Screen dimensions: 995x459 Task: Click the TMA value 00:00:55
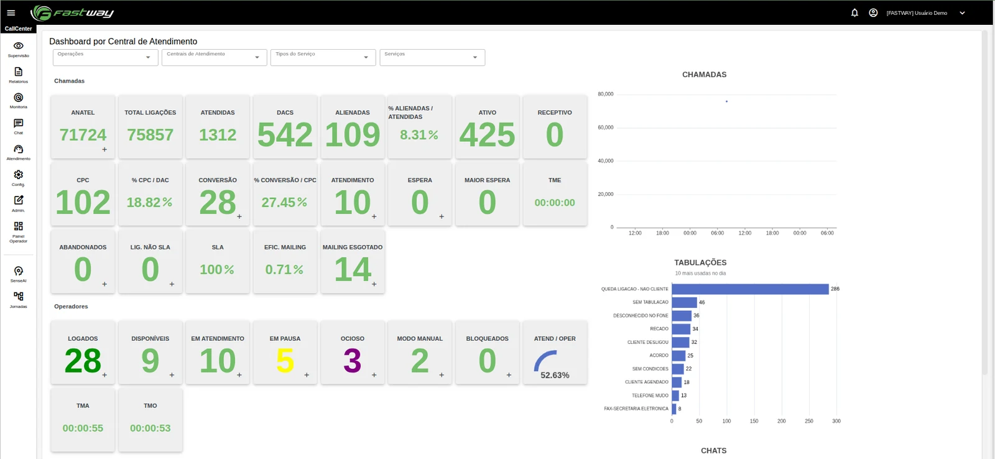(x=83, y=428)
